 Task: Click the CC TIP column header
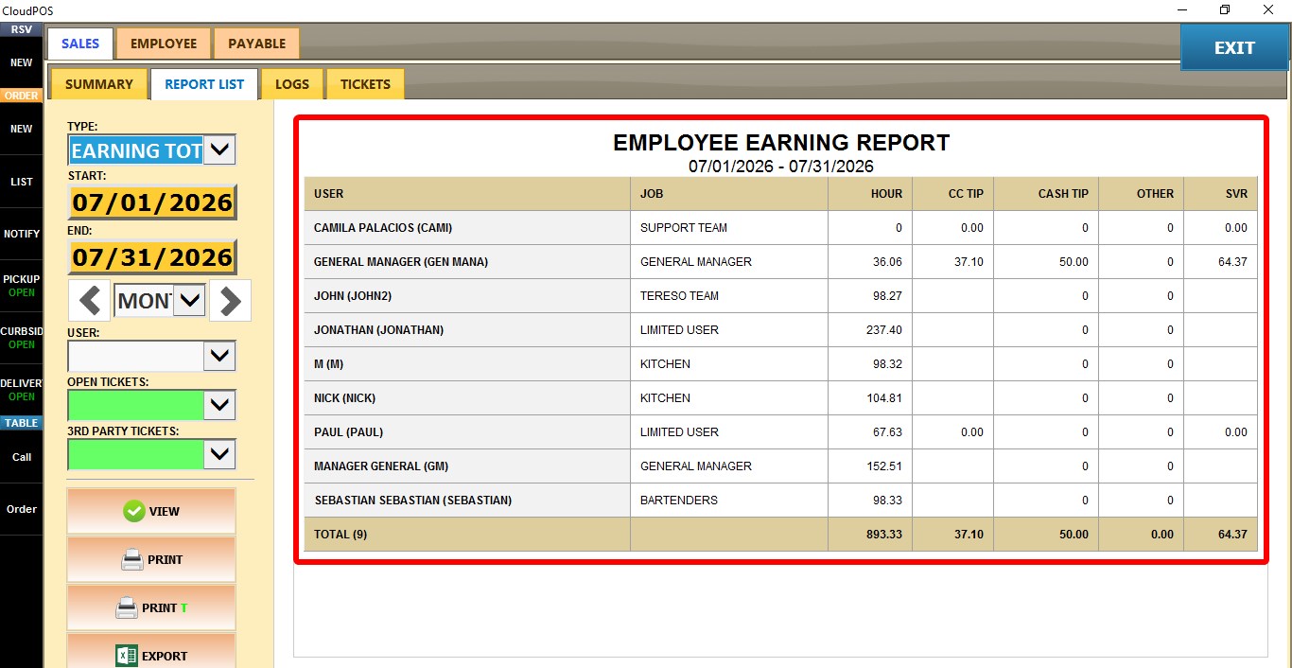tap(952, 193)
